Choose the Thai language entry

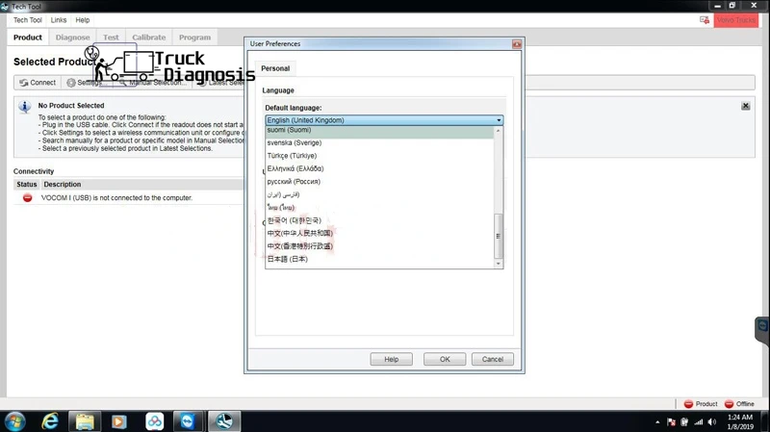tap(379, 207)
